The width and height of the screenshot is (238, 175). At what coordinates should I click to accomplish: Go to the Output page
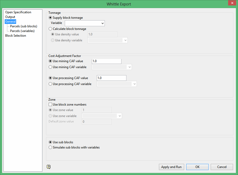coord(10,17)
